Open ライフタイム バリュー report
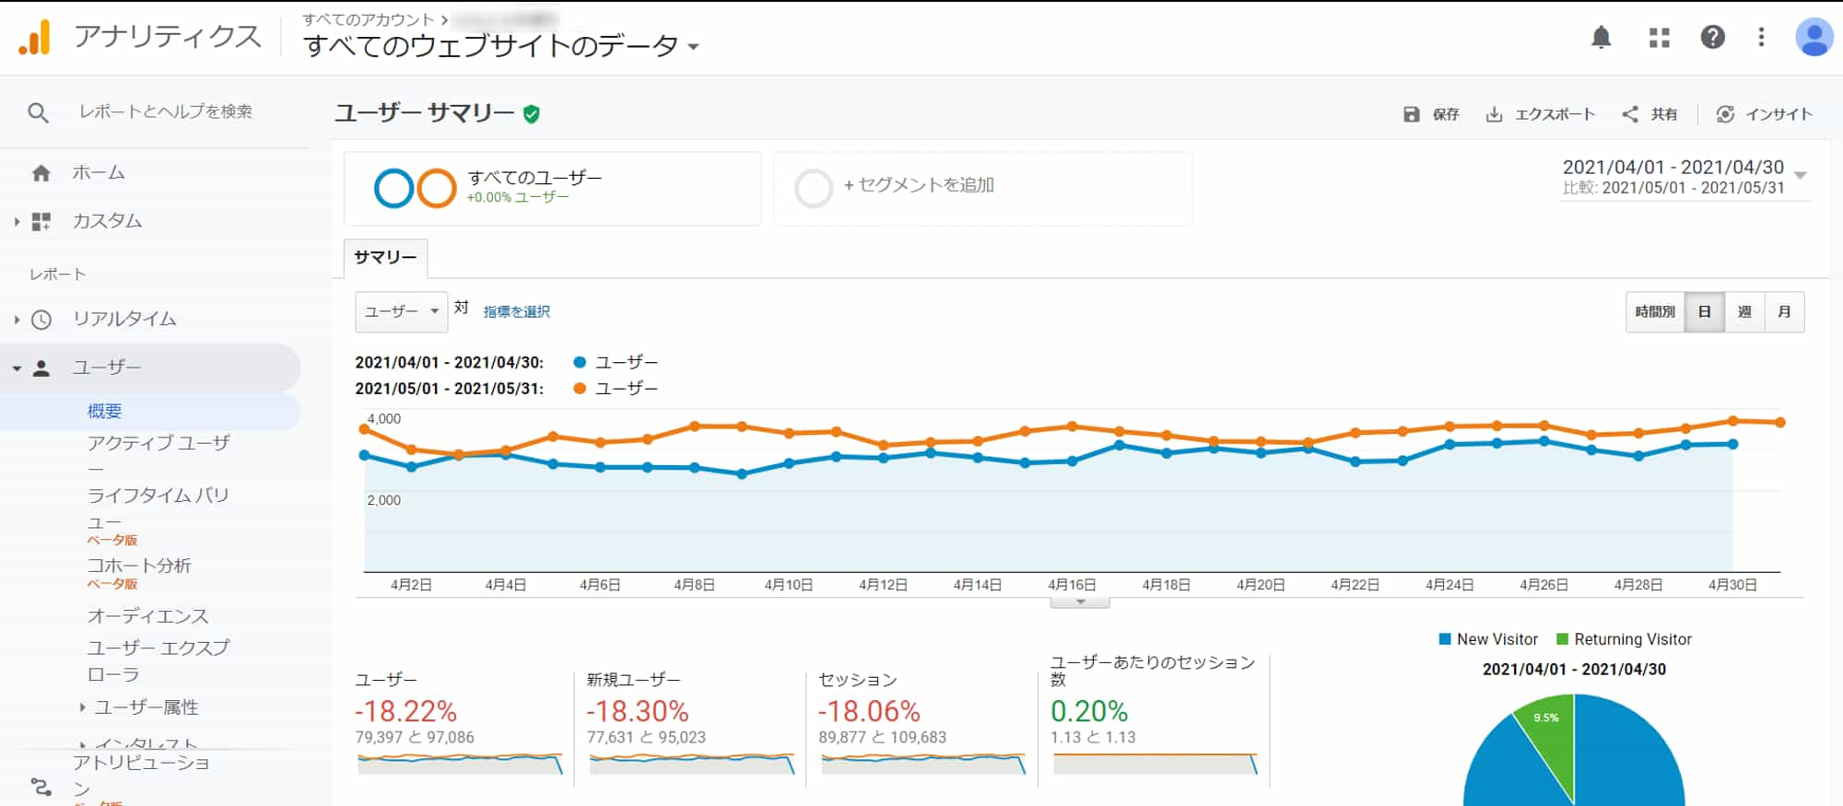 click(x=158, y=508)
